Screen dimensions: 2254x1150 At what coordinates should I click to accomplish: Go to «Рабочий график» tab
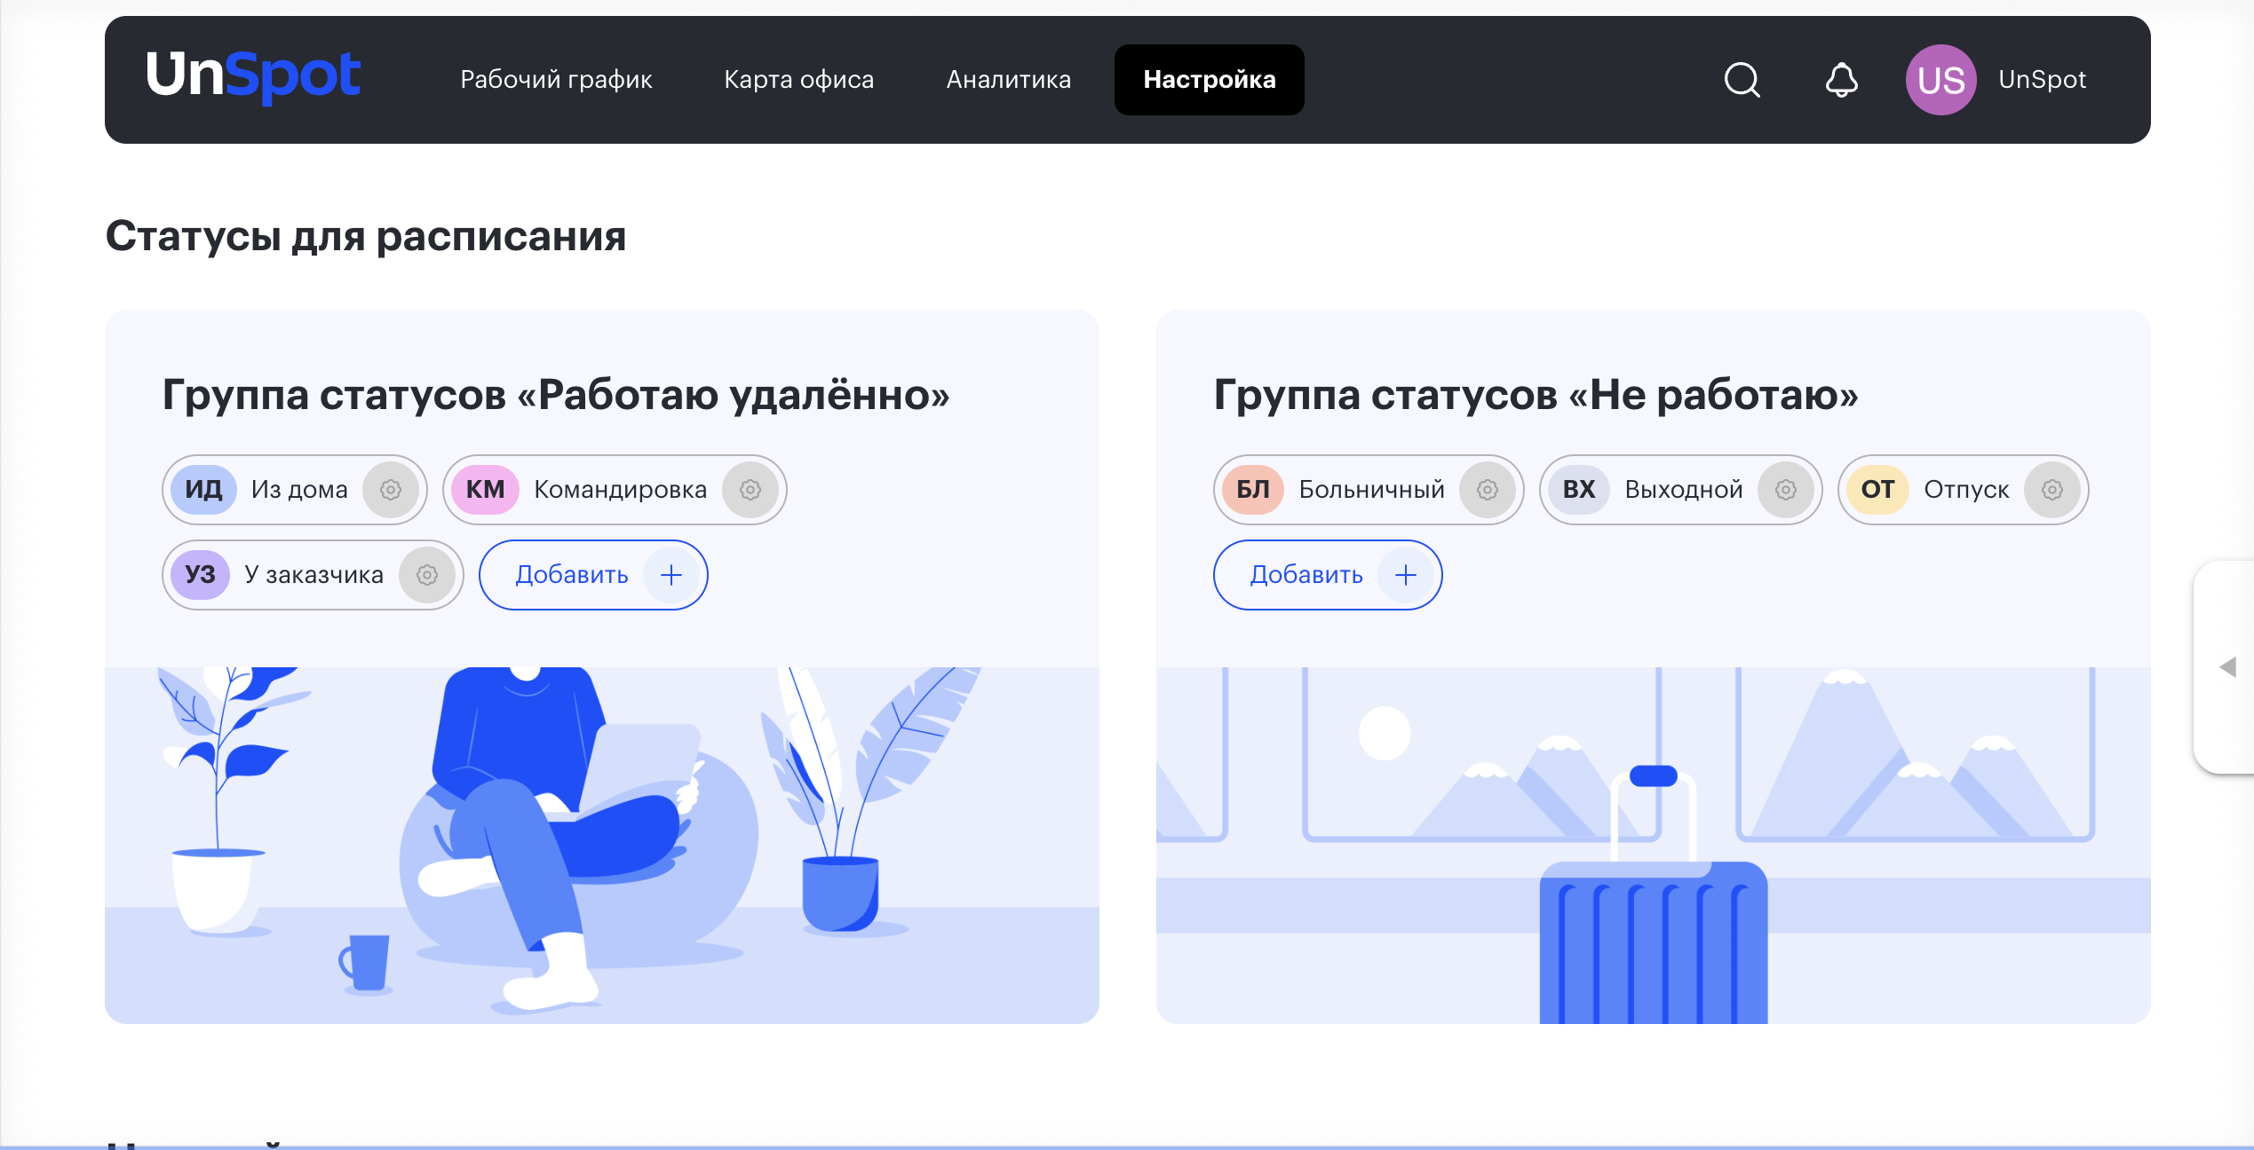[x=556, y=80]
